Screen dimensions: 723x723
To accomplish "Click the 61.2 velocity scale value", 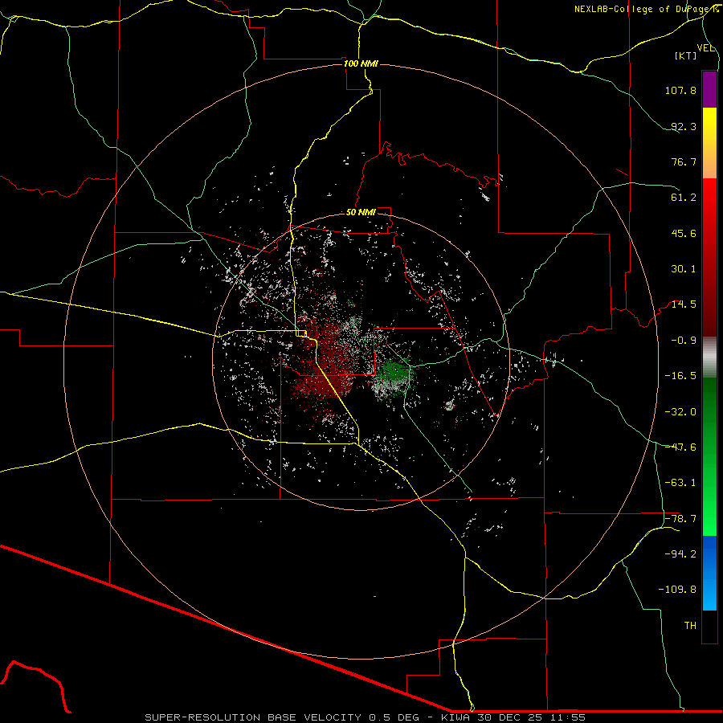I will point(684,198).
